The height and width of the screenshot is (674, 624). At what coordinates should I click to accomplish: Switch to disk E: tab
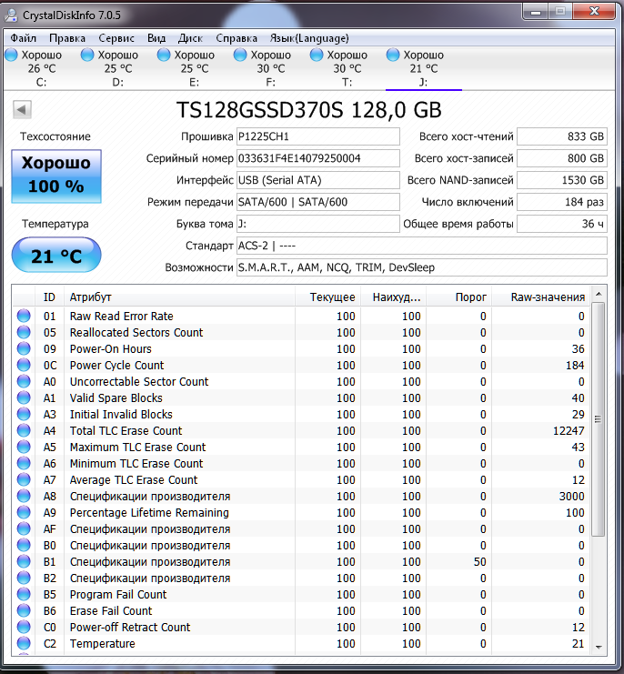click(x=195, y=68)
